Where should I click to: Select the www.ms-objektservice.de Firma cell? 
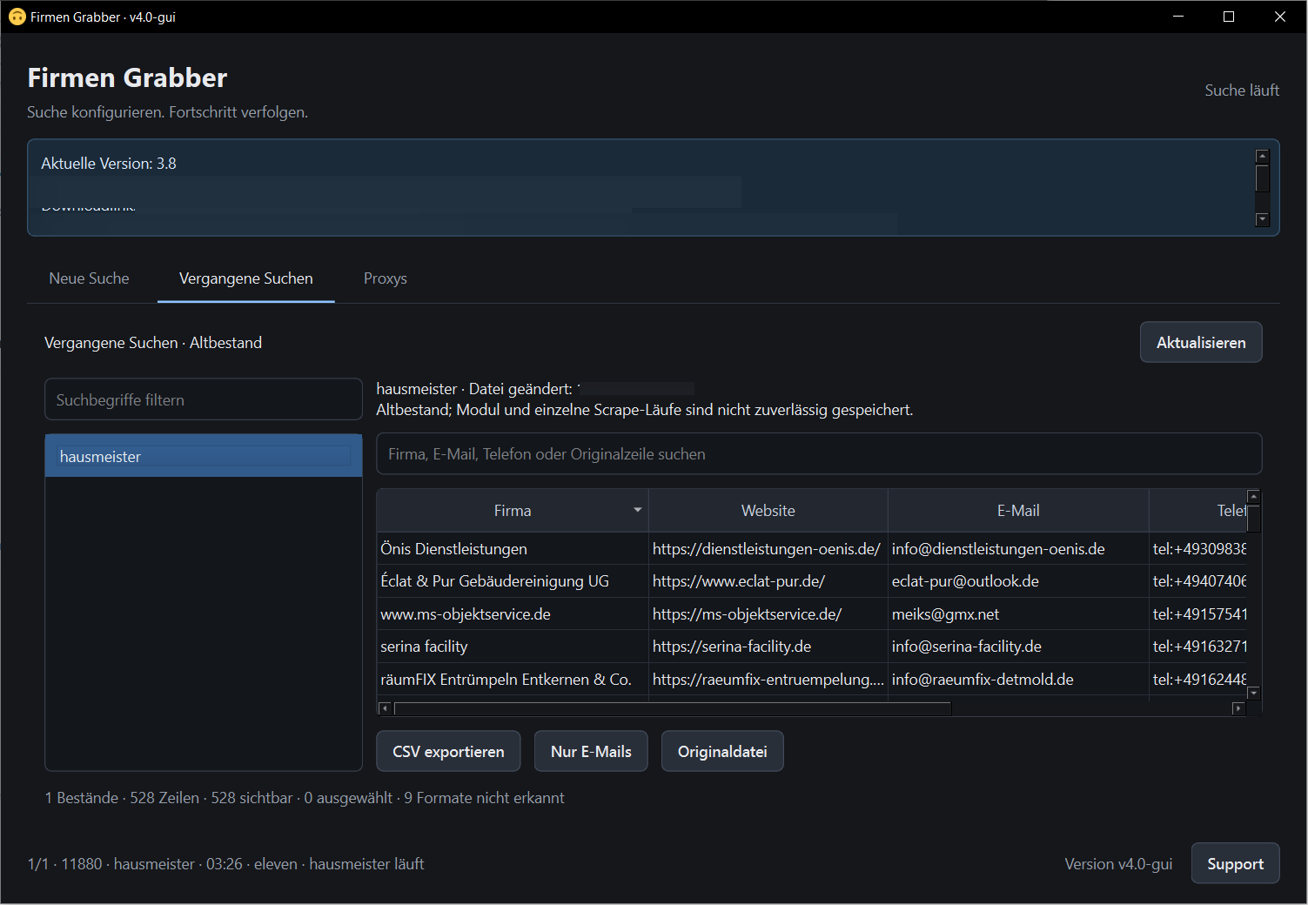pos(513,614)
